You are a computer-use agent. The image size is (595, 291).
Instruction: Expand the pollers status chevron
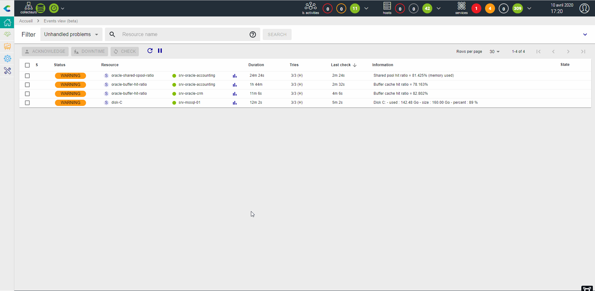tap(63, 8)
